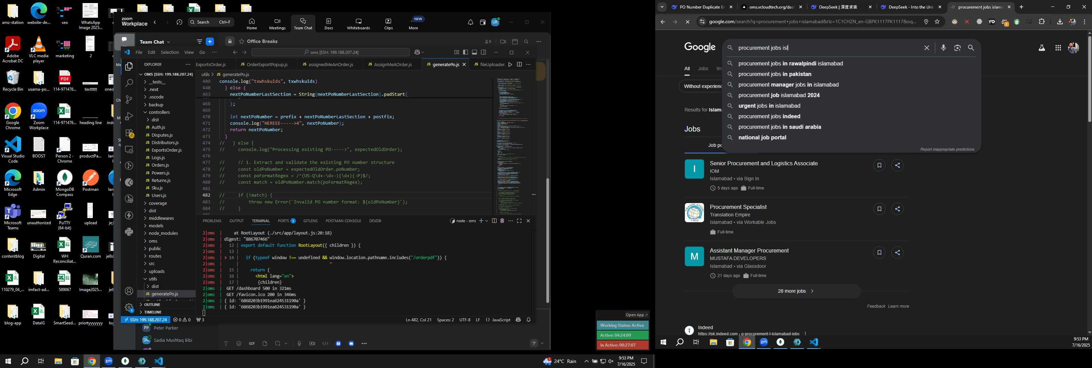
Task: Open Team Chat dropdown in Zoom
Action: 168,42
